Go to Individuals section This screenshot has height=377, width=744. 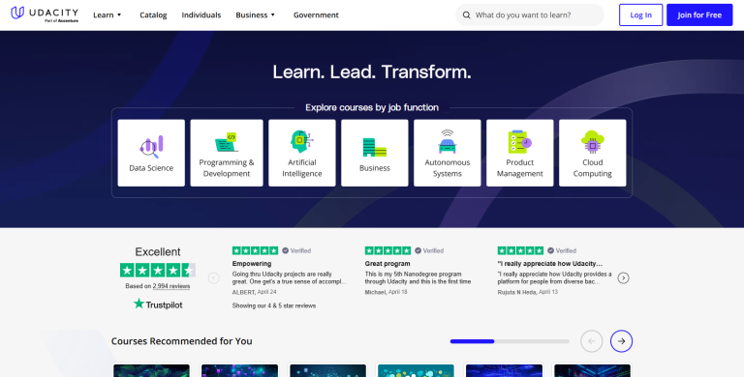pos(201,15)
